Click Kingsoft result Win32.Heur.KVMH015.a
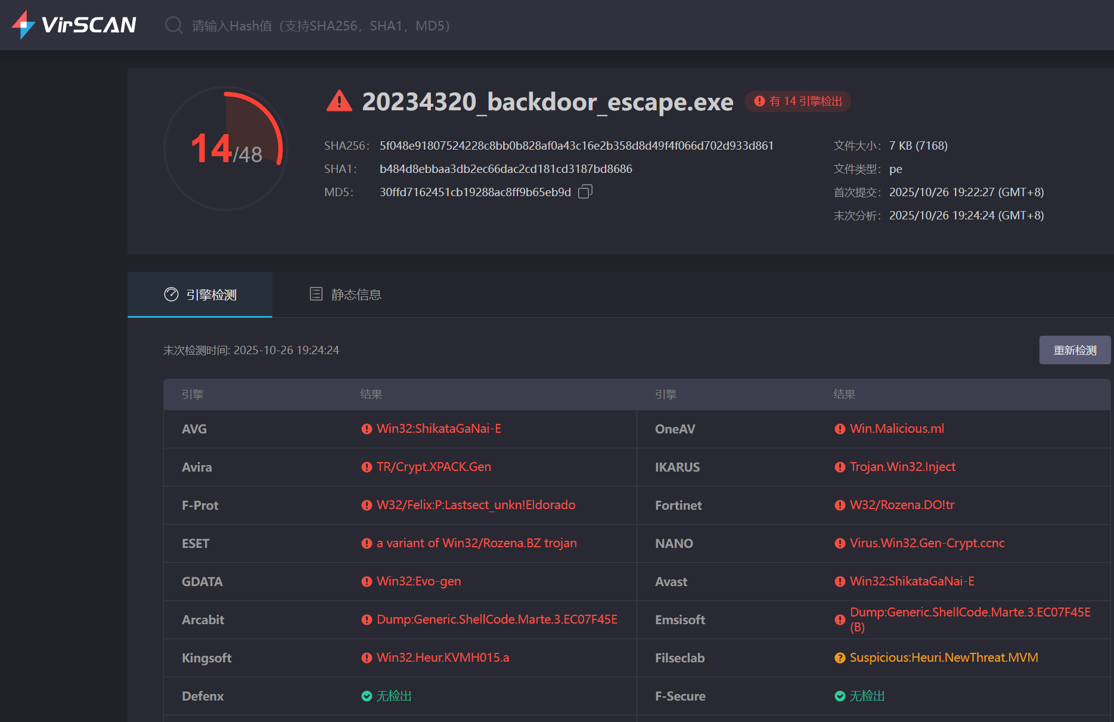 pyautogui.click(x=443, y=658)
